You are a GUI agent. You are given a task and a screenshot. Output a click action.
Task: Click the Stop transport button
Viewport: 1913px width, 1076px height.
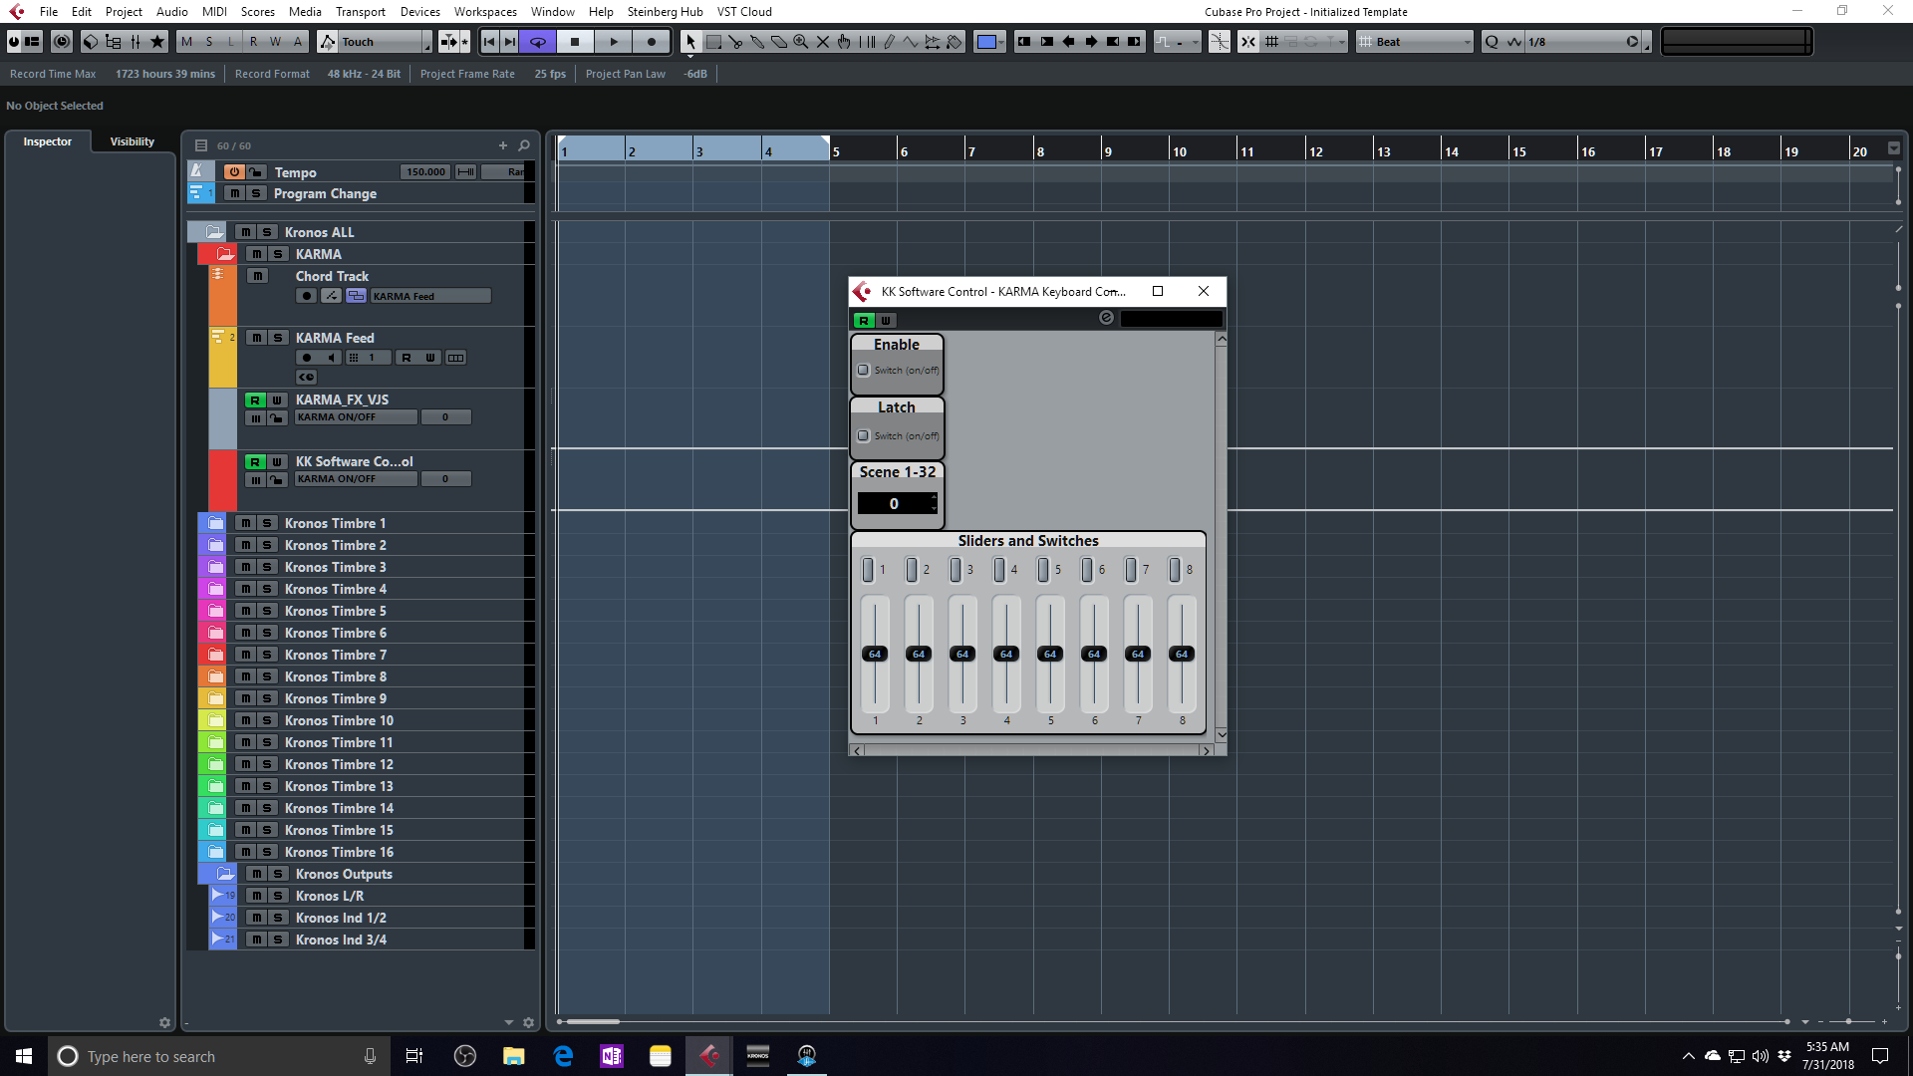(575, 42)
